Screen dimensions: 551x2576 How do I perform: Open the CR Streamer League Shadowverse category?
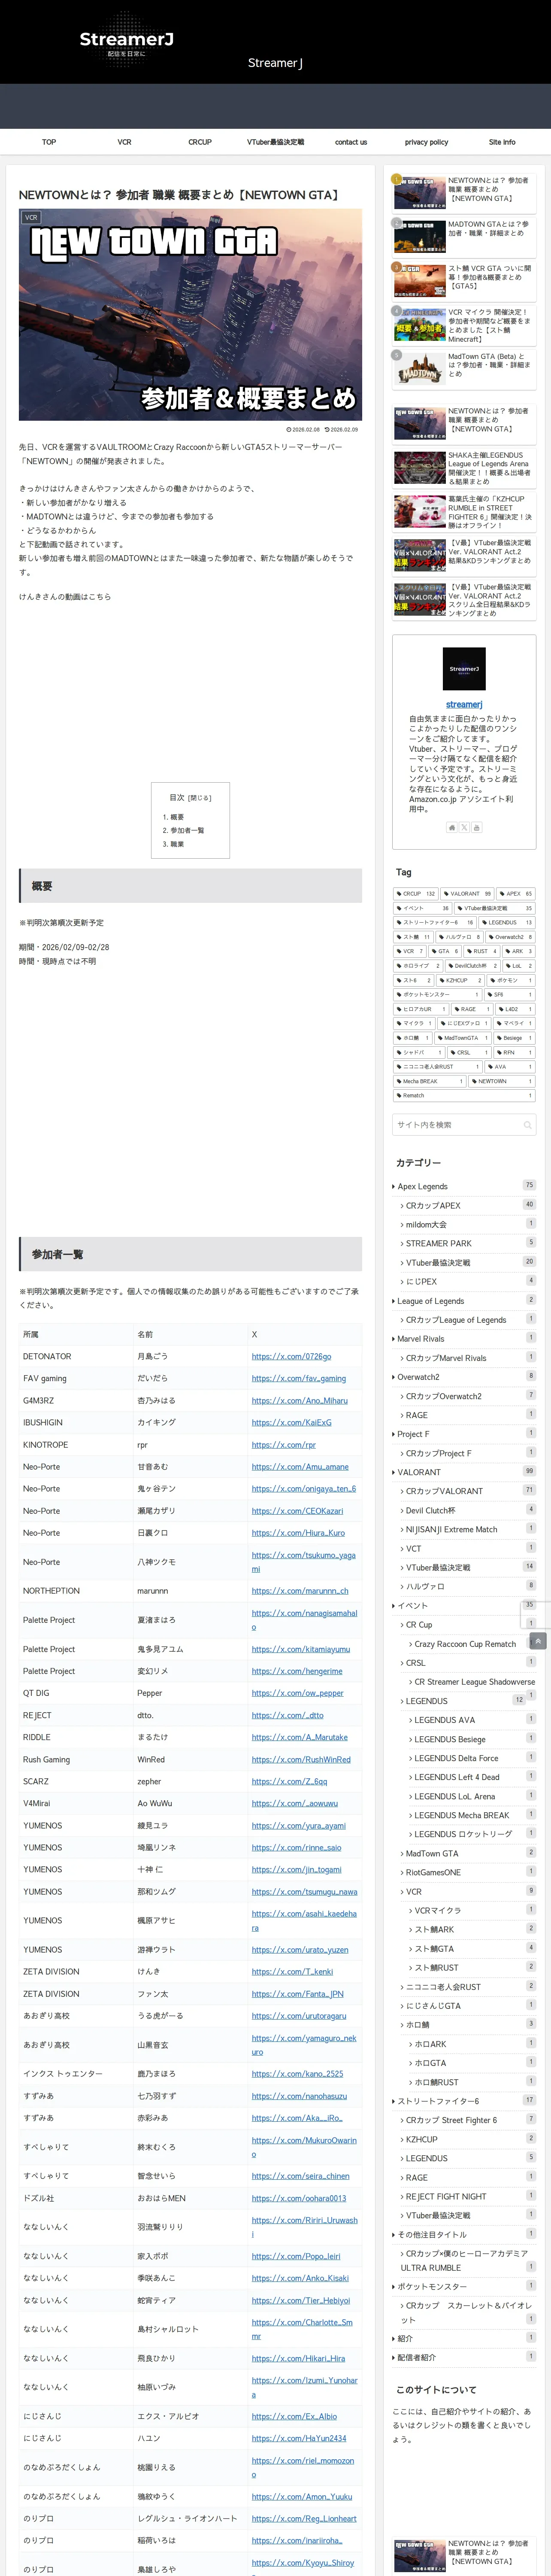(474, 1682)
